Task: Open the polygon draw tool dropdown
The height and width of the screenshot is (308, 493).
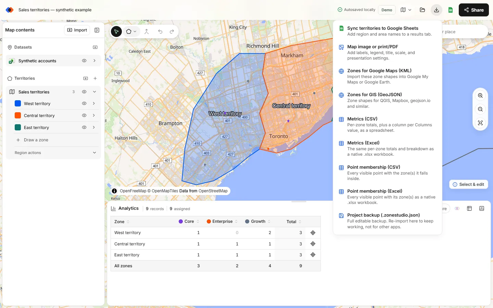Action: [x=131, y=31]
